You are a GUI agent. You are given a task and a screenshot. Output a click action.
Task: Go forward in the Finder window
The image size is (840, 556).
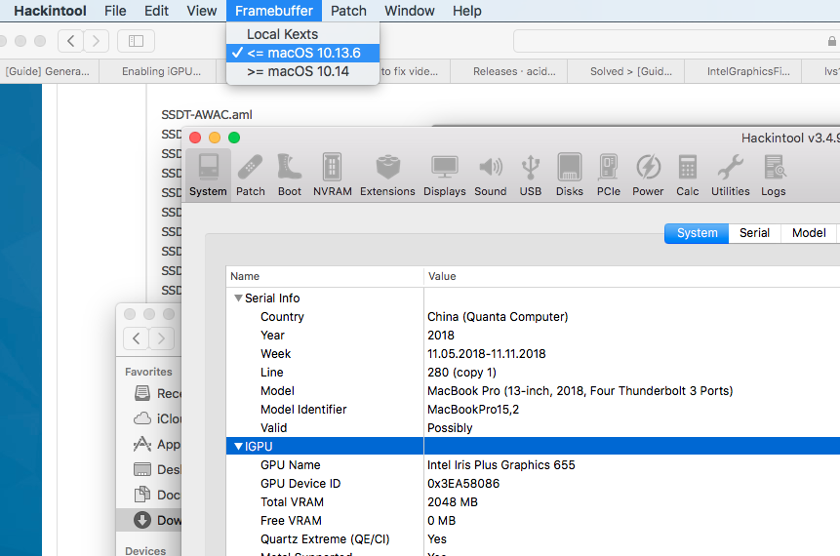click(161, 338)
